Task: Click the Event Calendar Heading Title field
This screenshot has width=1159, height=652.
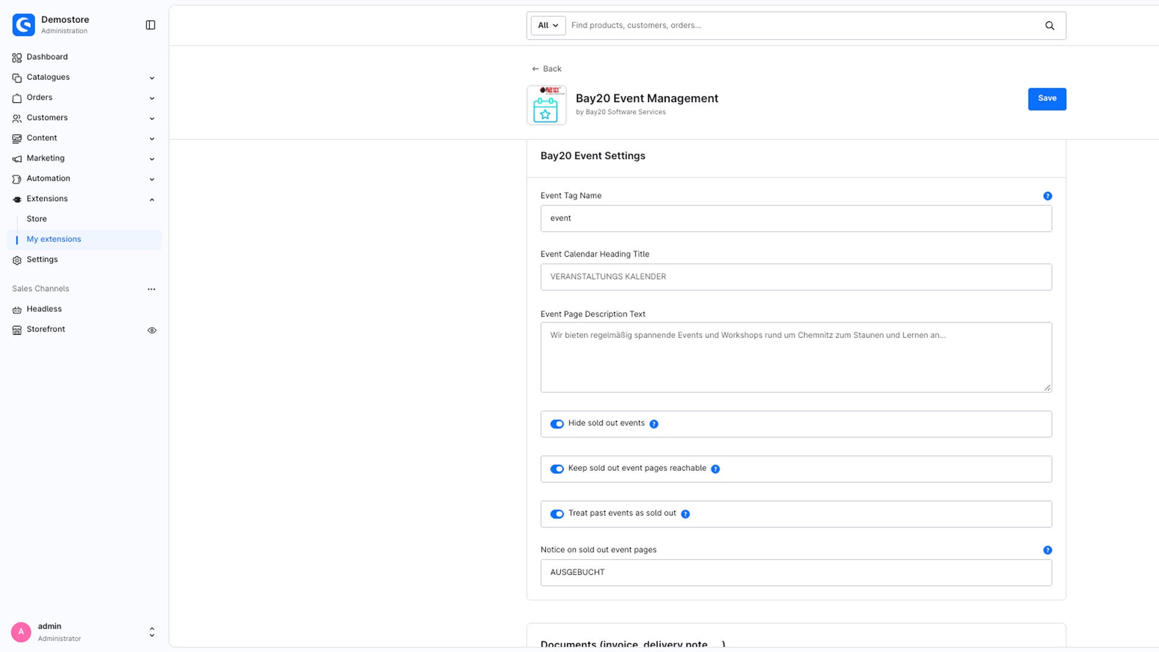Action: tap(796, 277)
